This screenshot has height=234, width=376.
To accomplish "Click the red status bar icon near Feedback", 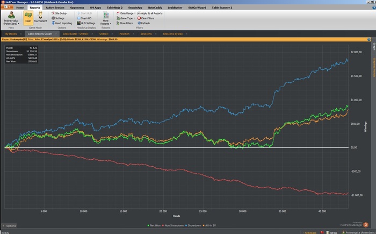I will pos(322,232).
